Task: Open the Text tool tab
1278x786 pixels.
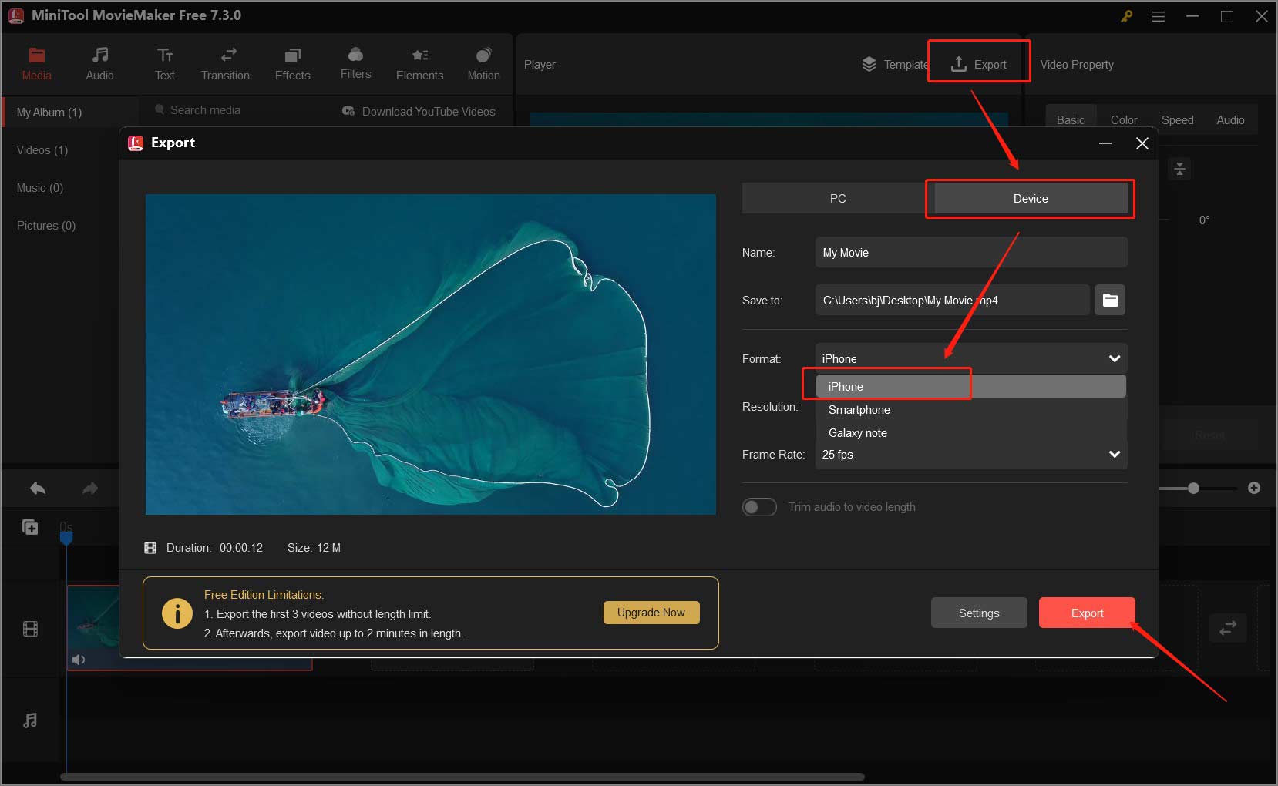Action: point(165,64)
